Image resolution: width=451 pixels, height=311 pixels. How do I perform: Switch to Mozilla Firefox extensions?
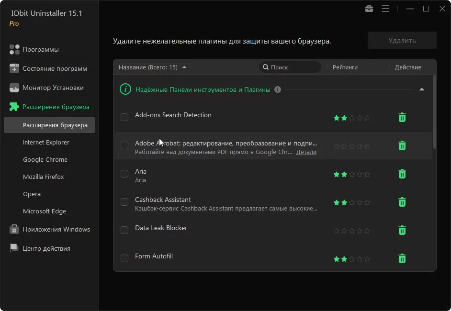click(44, 177)
